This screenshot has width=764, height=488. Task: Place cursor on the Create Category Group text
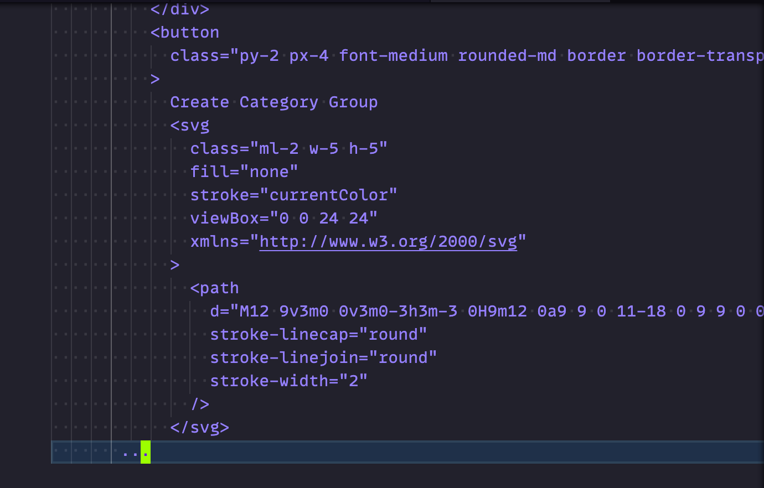(x=273, y=102)
